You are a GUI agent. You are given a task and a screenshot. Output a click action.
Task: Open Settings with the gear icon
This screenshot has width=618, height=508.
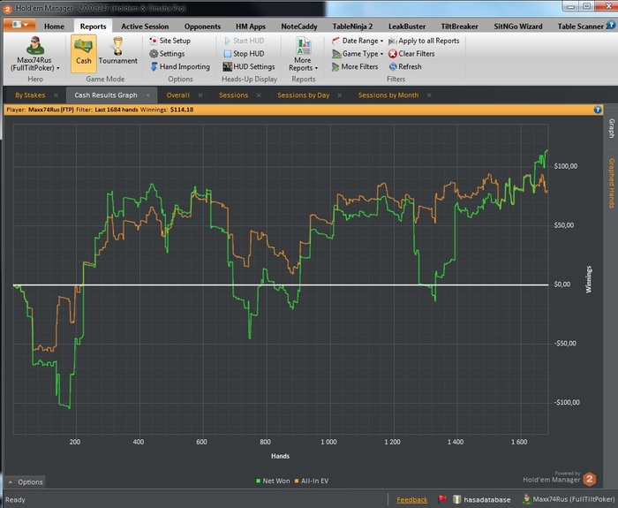pos(167,54)
